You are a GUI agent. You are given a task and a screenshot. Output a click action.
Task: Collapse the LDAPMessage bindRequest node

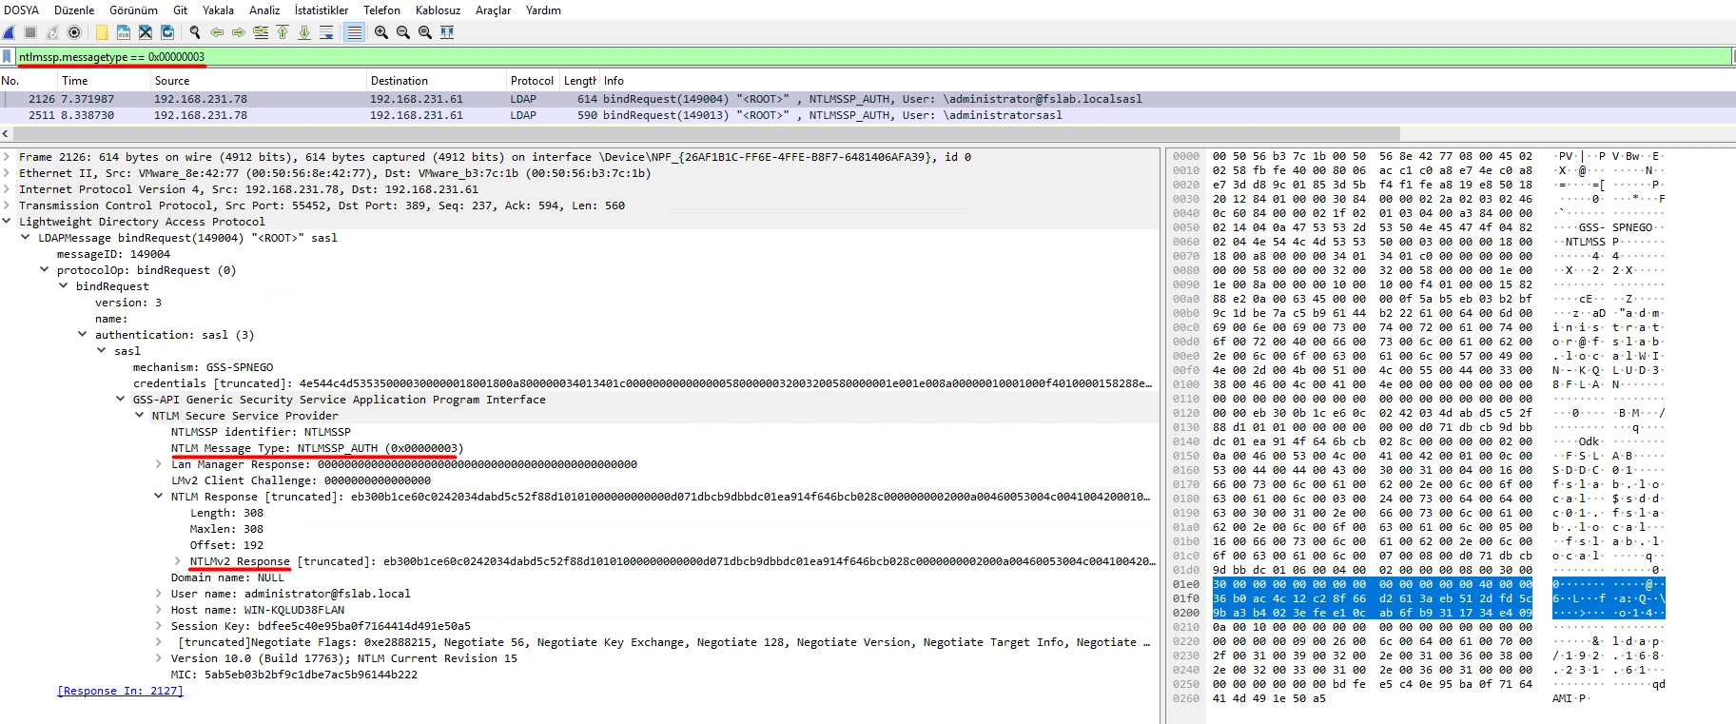pos(26,238)
